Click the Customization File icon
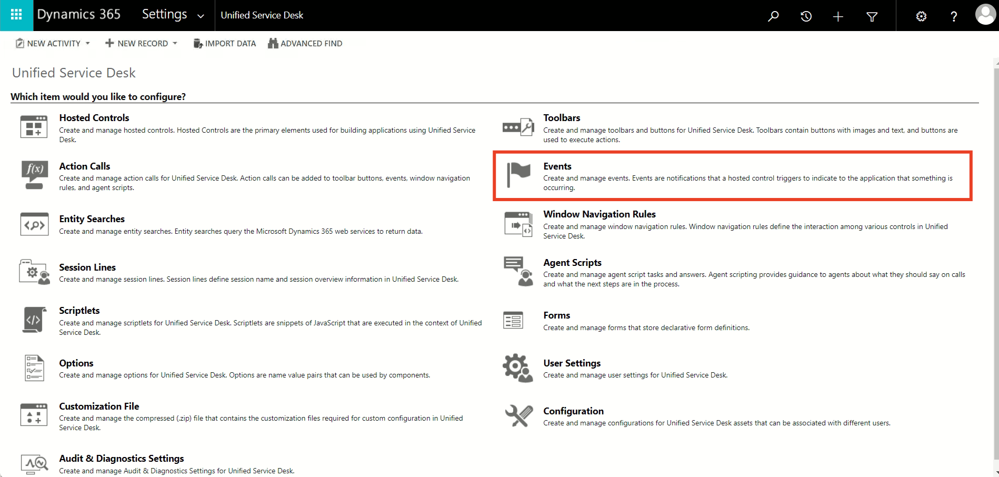Screen dimensions: 999x477 (34, 415)
